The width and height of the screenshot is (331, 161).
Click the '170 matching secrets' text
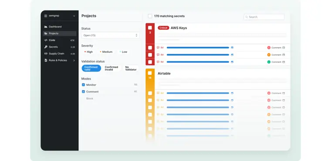[169, 16]
